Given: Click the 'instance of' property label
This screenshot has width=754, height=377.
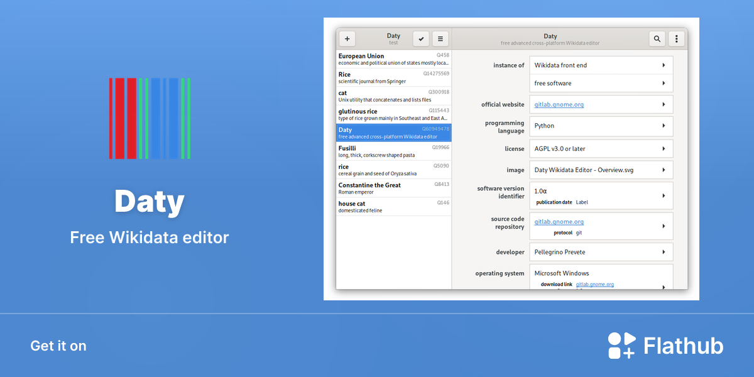Looking at the screenshot, I should 509,65.
